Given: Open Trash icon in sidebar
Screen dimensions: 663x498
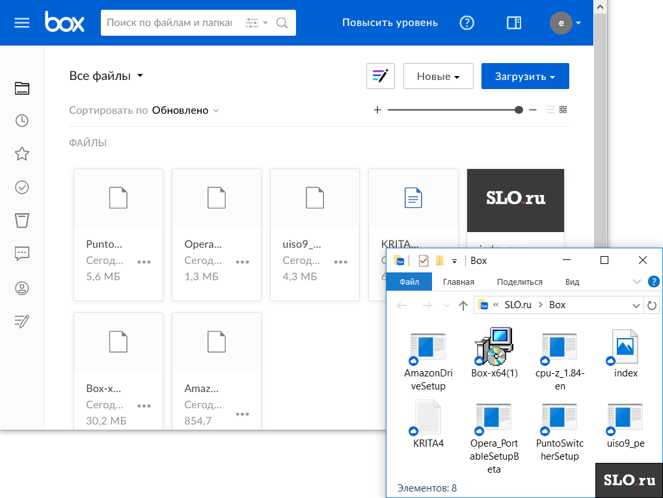Looking at the screenshot, I should pos(22,220).
